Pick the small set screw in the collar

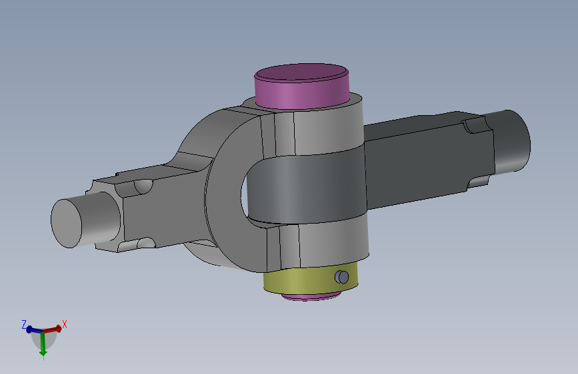(342, 277)
